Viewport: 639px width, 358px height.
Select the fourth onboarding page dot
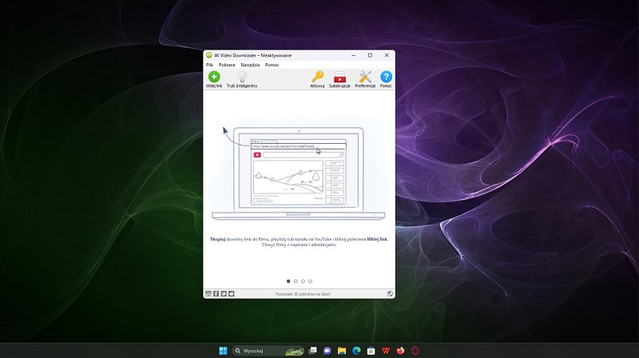pyautogui.click(x=310, y=281)
